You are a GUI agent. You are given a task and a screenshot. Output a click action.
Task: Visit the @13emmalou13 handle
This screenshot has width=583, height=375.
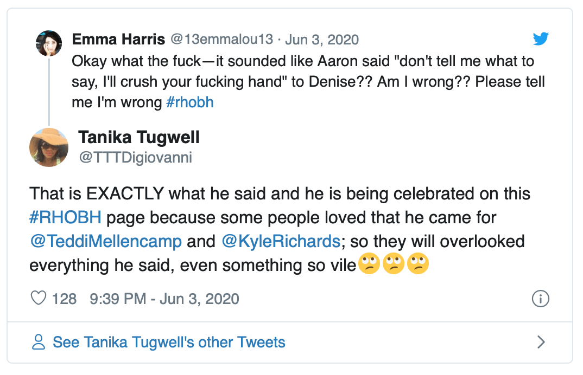pyautogui.click(x=221, y=40)
